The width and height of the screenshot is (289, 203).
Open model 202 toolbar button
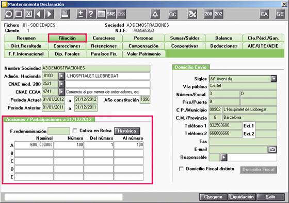point(218,14)
